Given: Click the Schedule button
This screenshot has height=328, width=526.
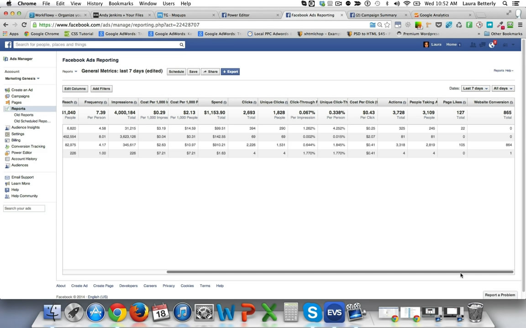Looking at the screenshot, I should [x=176, y=72].
